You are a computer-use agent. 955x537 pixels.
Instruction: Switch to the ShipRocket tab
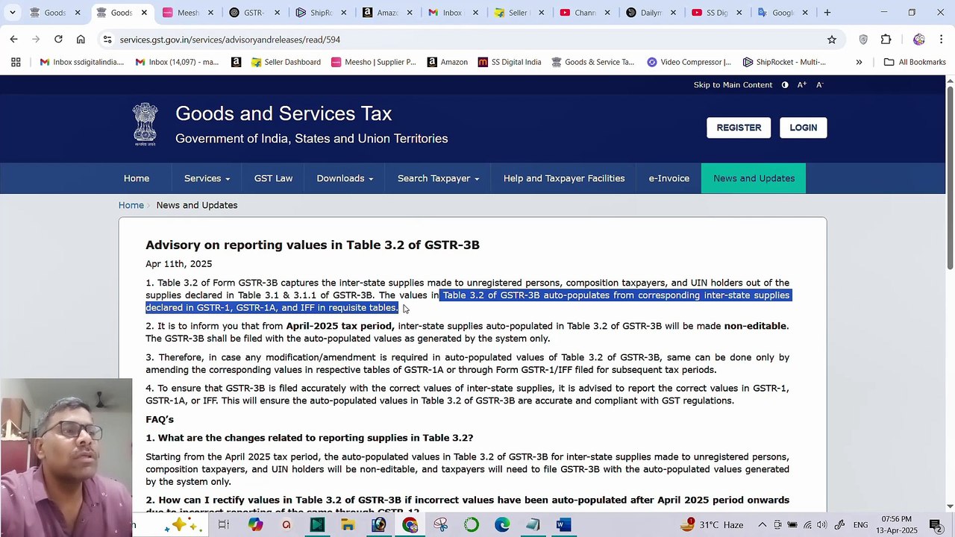[321, 13]
